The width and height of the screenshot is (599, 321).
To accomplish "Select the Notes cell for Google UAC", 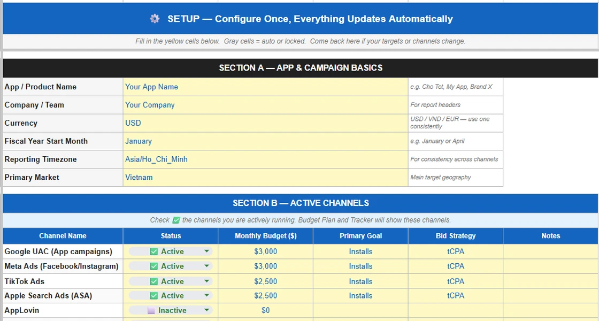I will pyautogui.click(x=551, y=251).
